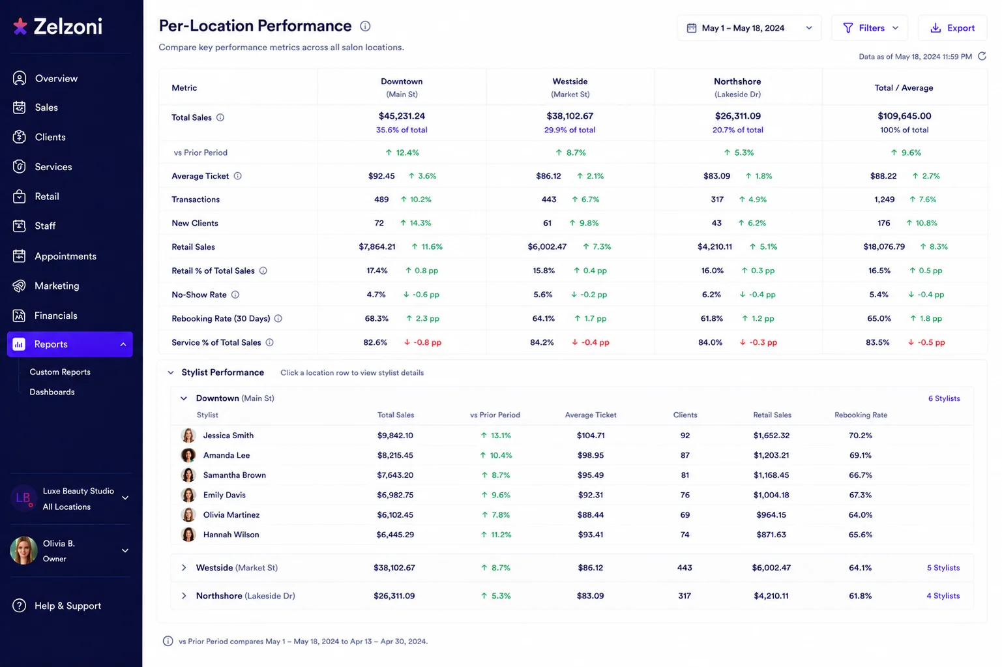This screenshot has height=667, width=1002.
Task: Open Custom Reports submenu item
Action: pyautogui.click(x=60, y=372)
